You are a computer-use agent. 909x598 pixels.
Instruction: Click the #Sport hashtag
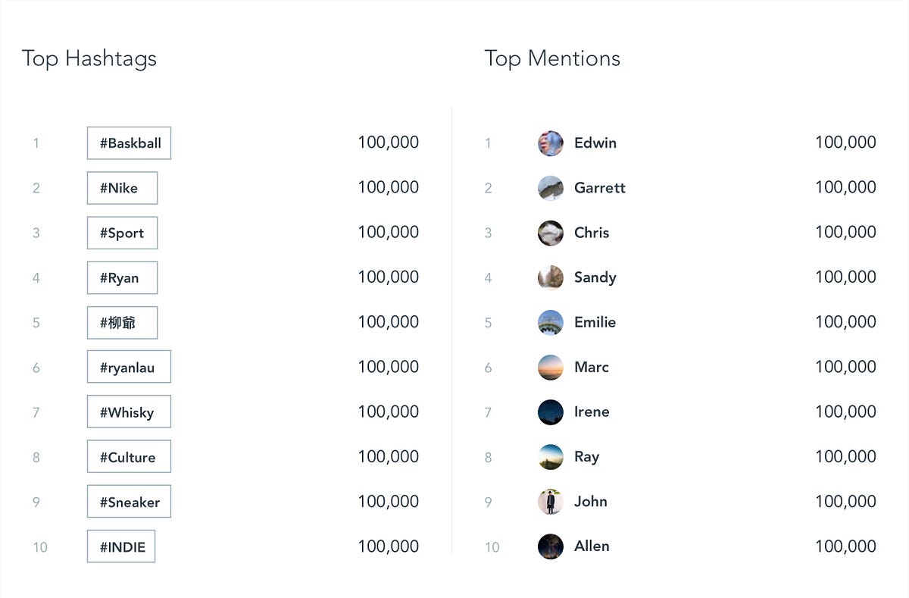[x=123, y=233]
